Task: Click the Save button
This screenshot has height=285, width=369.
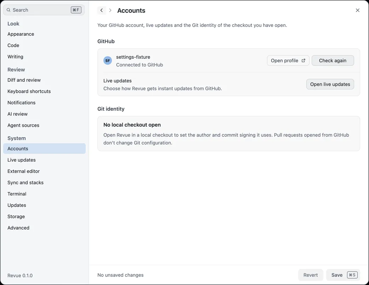Action: click(343, 275)
